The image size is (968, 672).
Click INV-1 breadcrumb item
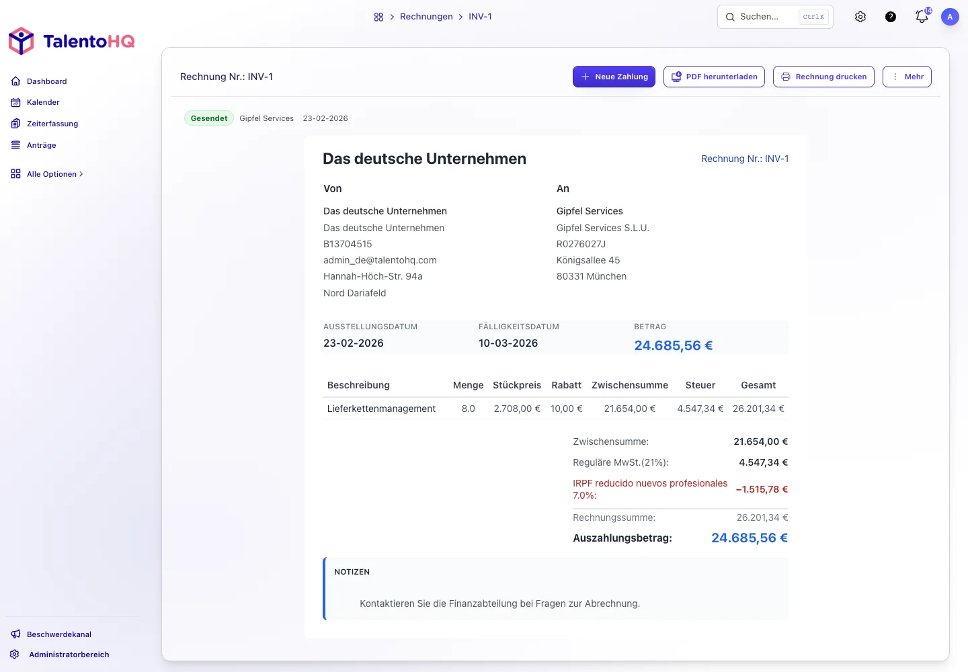pos(480,17)
